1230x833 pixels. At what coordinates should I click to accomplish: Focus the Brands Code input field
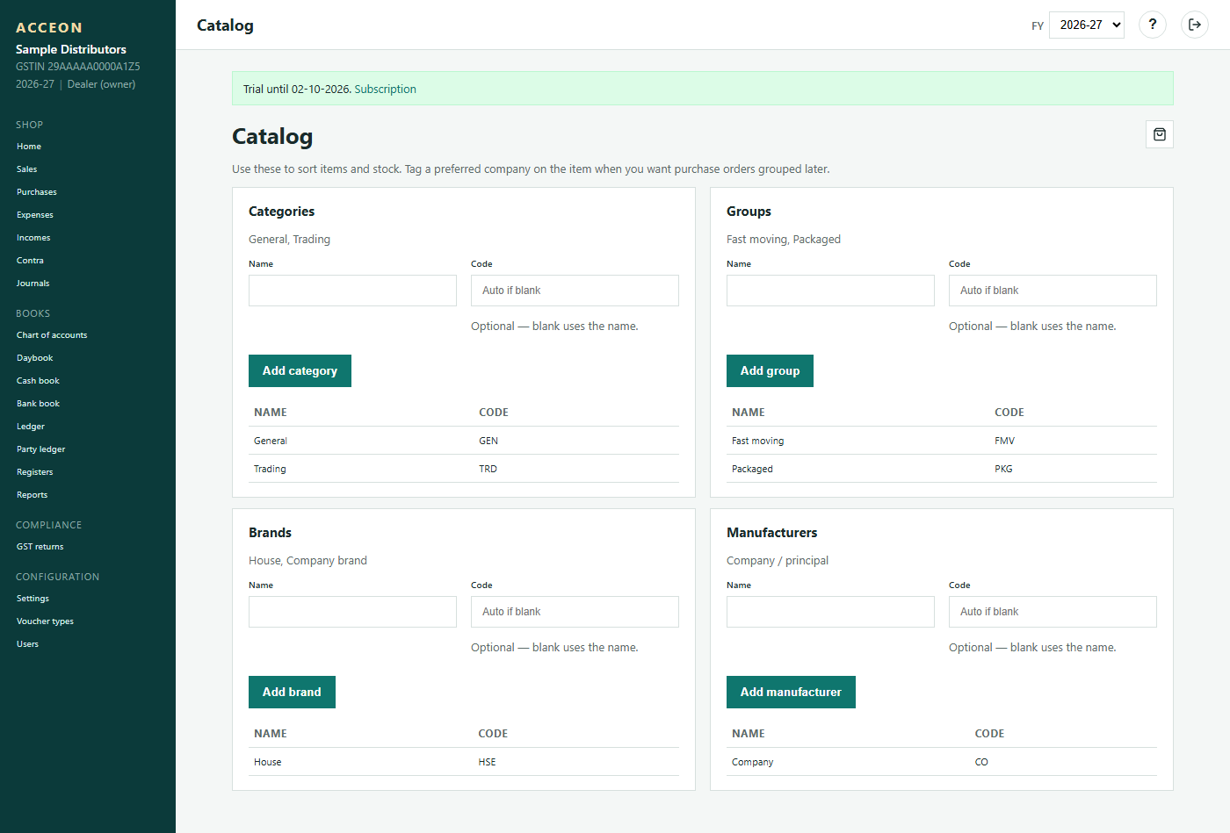point(575,612)
